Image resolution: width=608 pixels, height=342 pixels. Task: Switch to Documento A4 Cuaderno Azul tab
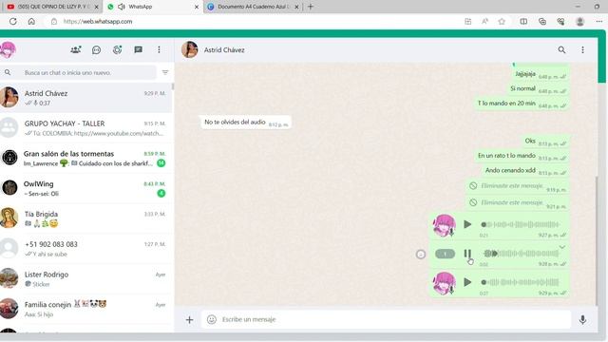tap(253, 7)
